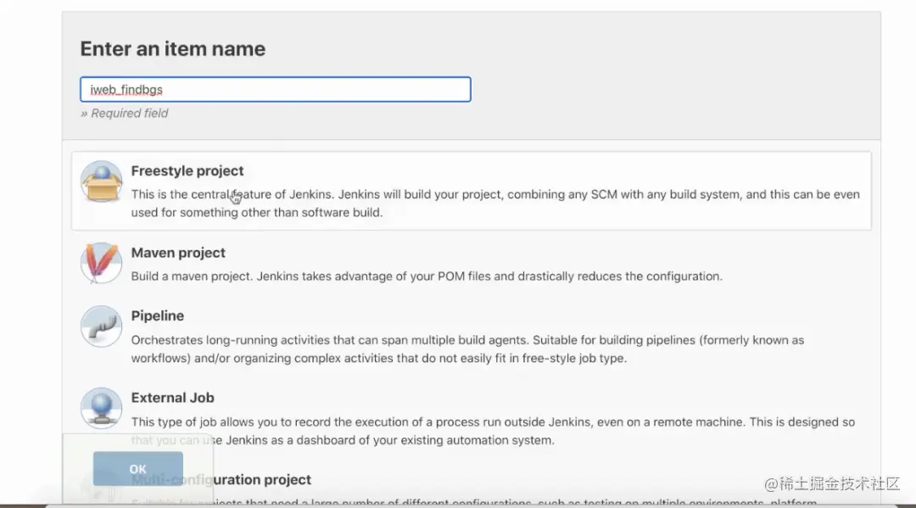Choose the External Job title
Image resolution: width=916 pixels, height=508 pixels.
(x=172, y=398)
